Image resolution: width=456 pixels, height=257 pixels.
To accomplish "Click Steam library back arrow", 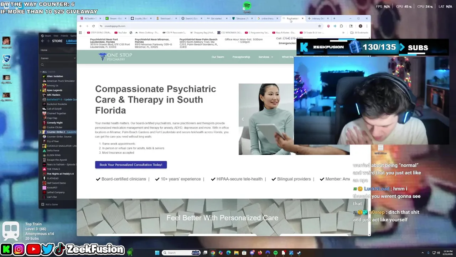I will [42, 41].
